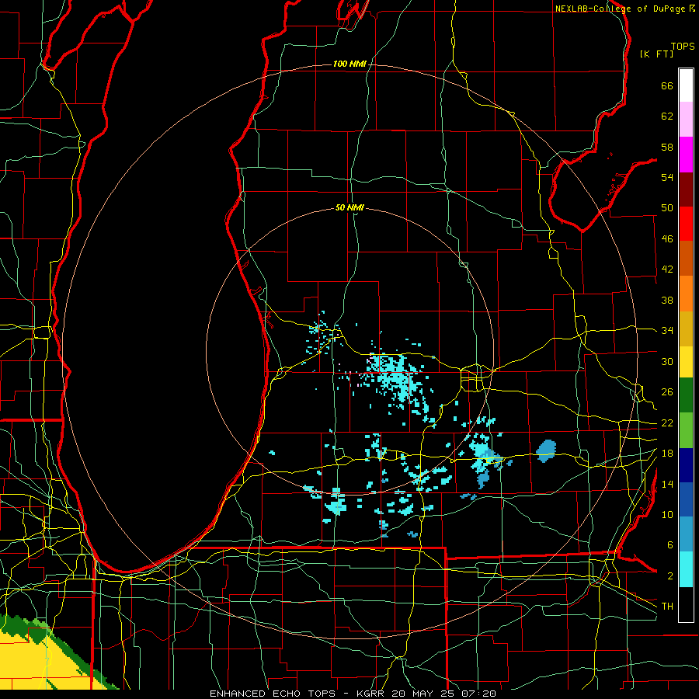Click the gold 38 kft legend swatch
Image resolution: width=699 pixels, height=699 pixels.
click(686, 329)
